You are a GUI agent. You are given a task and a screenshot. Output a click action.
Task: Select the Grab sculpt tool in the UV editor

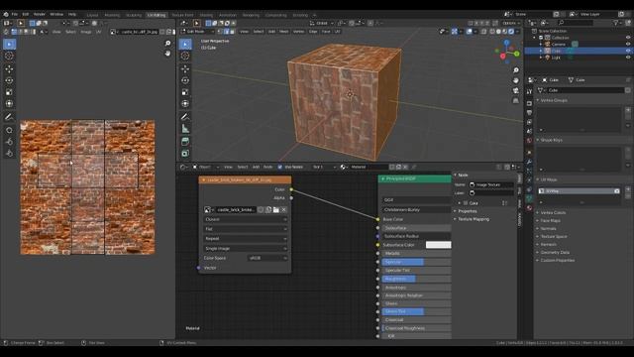[9, 130]
